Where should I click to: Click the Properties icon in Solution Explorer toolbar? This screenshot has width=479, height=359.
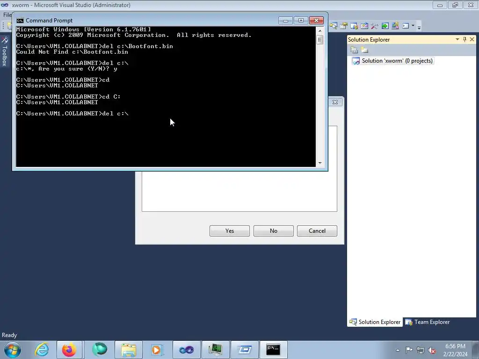(x=354, y=50)
